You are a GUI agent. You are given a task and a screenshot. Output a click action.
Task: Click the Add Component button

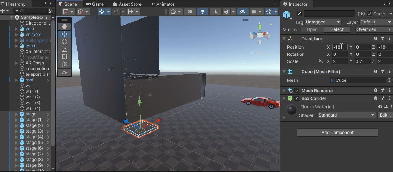pyautogui.click(x=337, y=133)
